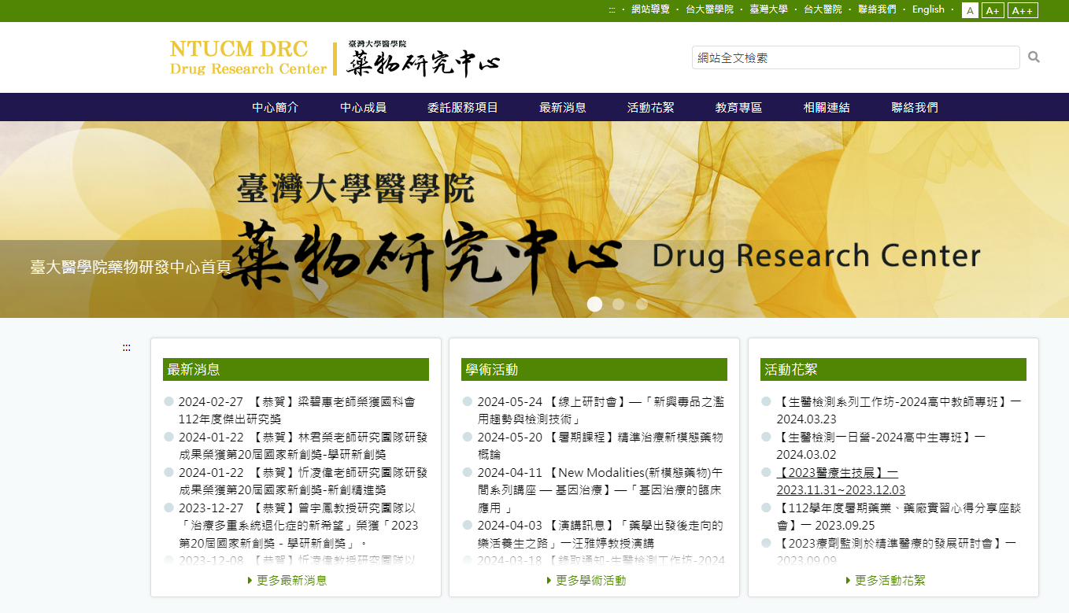
Task: Switch to English version
Action: (x=928, y=9)
